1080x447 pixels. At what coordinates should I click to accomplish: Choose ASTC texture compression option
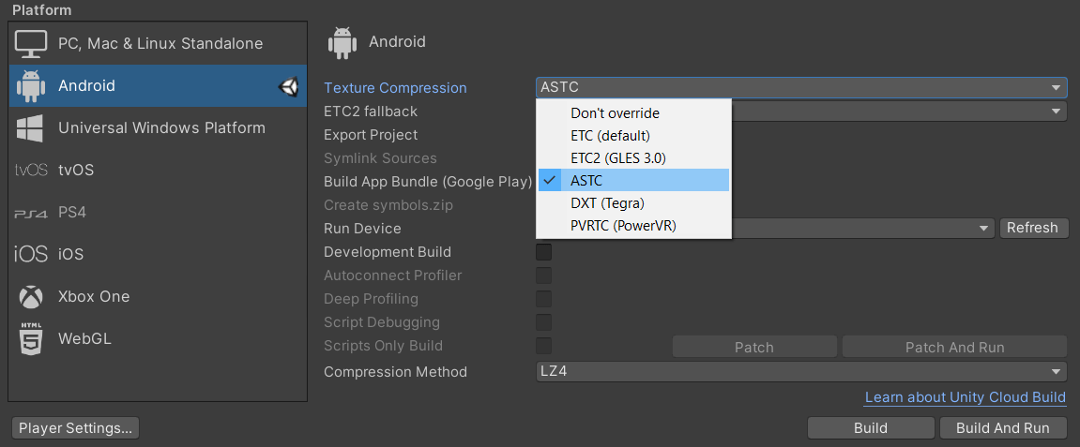pos(633,180)
